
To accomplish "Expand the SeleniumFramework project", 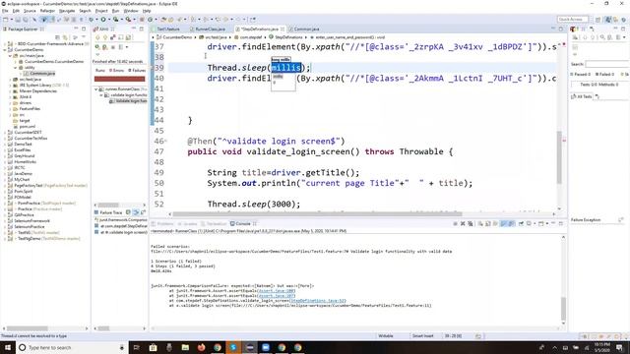I will [5, 220].
